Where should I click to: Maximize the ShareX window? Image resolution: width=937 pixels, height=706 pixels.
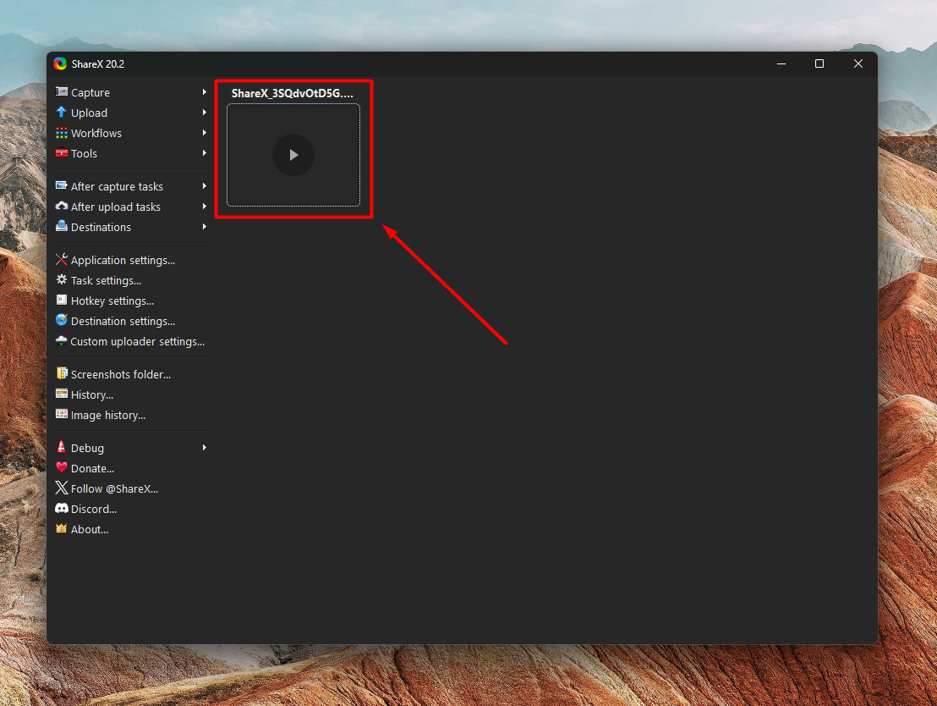coord(819,64)
